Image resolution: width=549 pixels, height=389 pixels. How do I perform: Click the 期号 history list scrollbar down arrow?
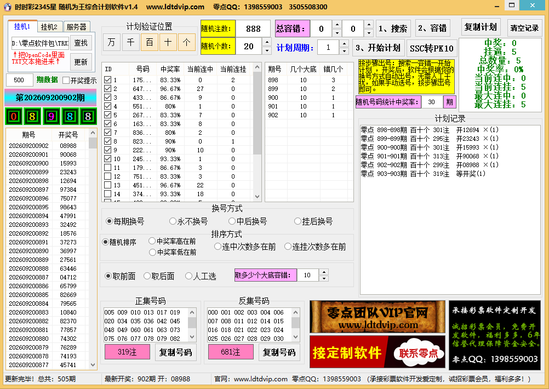click(93, 364)
